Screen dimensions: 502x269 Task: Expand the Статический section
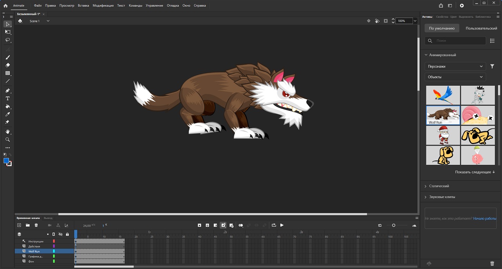[439, 186]
